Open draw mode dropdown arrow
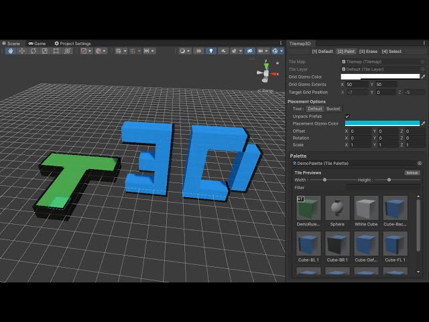 pyautogui.click(x=188, y=51)
